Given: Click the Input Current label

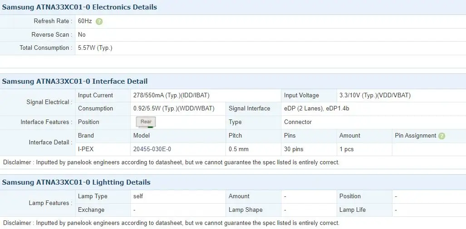Looking at the screenshot, I should (x=95, y=95).
